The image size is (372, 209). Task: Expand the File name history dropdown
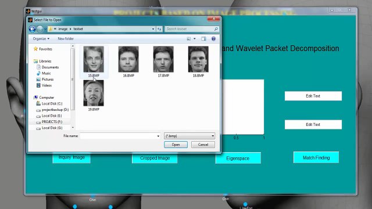[158, 136]
